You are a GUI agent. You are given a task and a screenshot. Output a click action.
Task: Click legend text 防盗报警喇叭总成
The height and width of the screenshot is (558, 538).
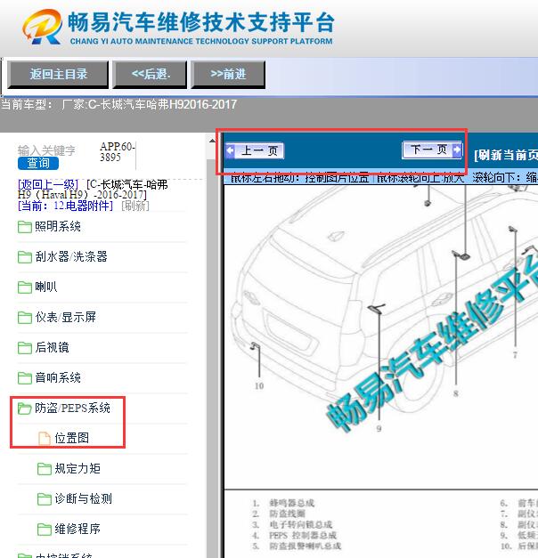pos(305,546)
